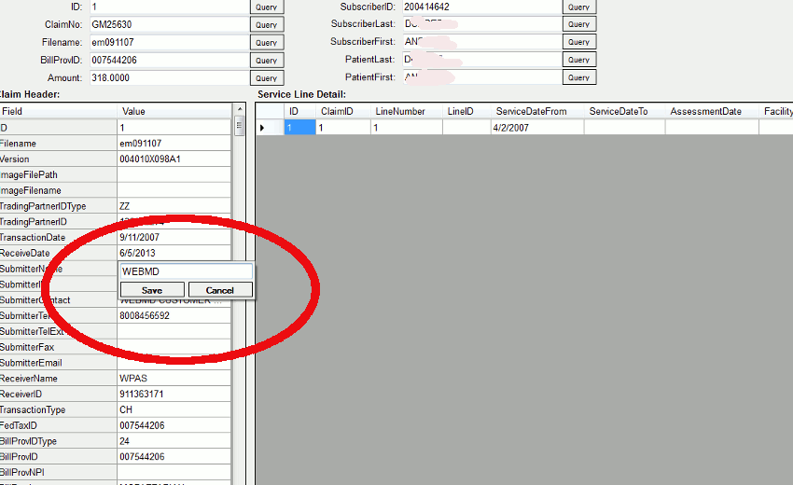Click Query button next to ClaimNo
The height and width of the screenshot is (485, 793).
[266, 24]
